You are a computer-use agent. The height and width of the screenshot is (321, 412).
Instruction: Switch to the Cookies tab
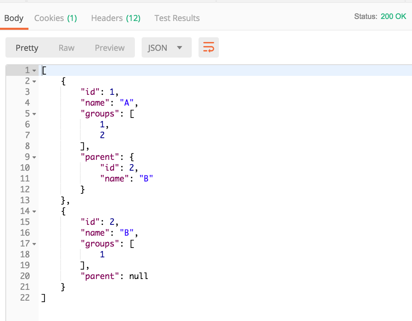(x=56, y=18)
